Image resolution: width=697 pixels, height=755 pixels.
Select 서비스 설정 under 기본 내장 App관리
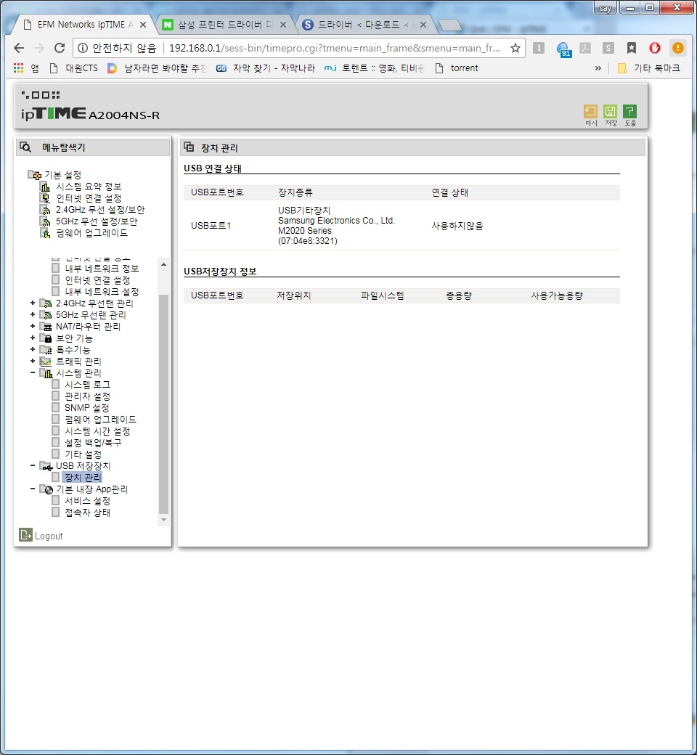click(x=88, y=500)
